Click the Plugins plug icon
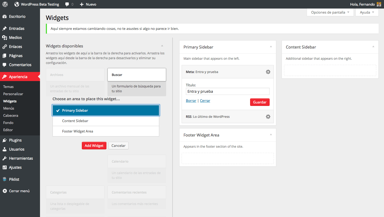 (5, 140)
